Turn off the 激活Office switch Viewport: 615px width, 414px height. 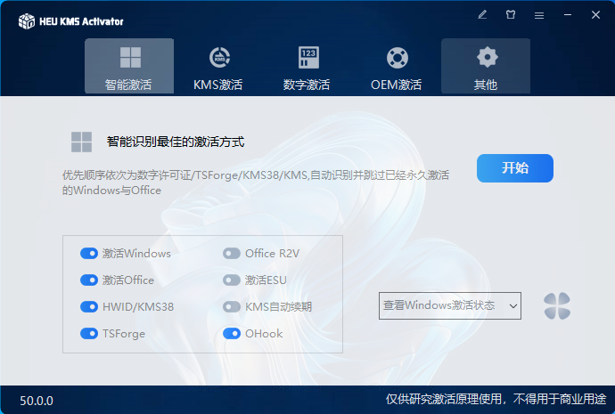(x=89, y=280)
